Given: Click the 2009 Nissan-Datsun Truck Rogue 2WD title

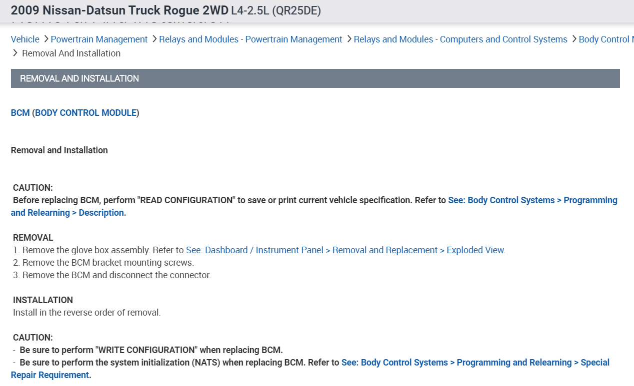Looking at the screenshot, I should [119, 10].
